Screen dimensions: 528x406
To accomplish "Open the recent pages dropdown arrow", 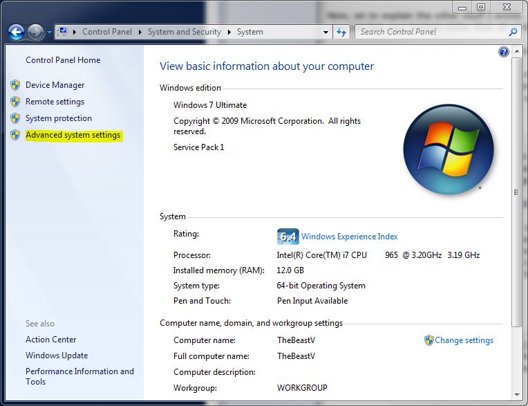I will 49,33.
